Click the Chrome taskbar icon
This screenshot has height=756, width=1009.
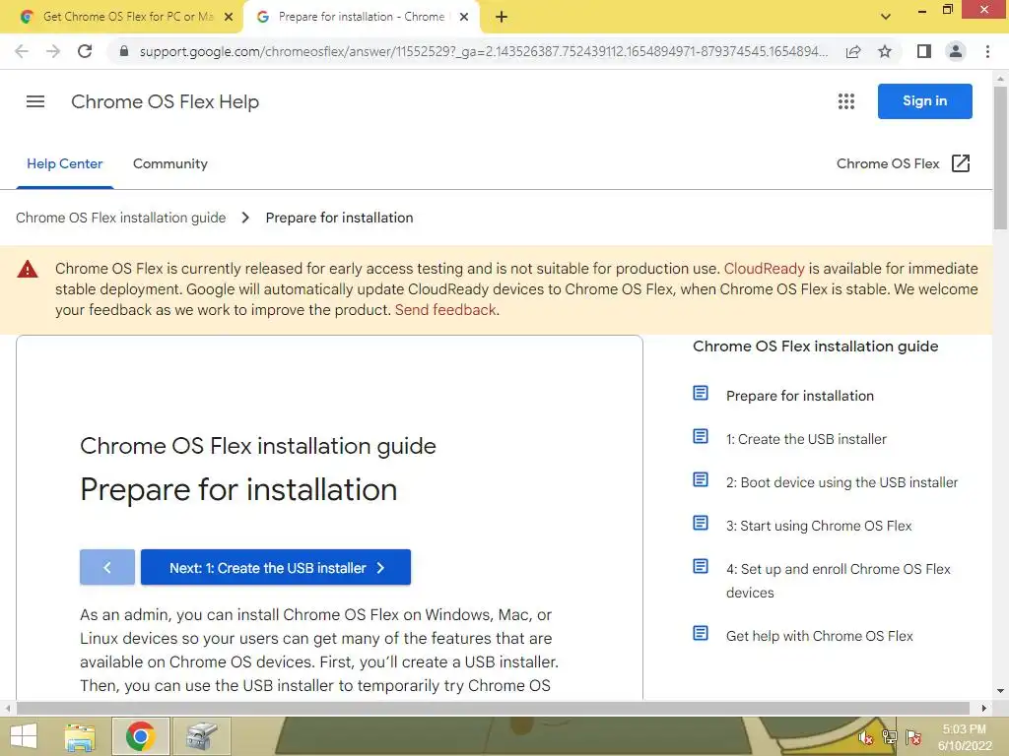pos(140,736)
